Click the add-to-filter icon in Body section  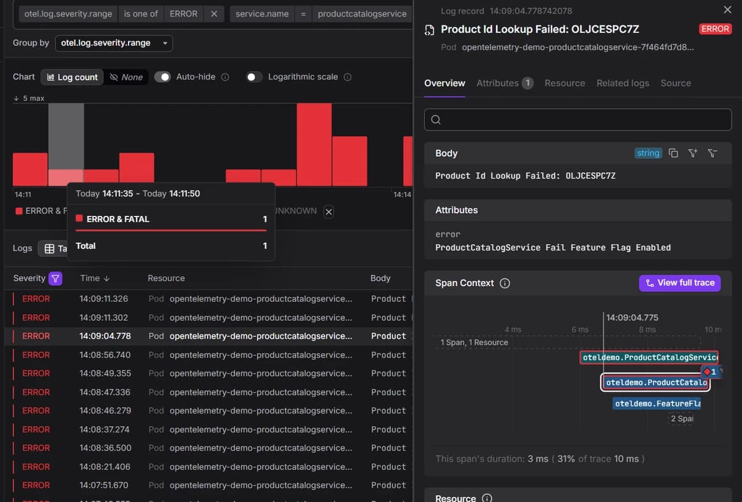693,153
